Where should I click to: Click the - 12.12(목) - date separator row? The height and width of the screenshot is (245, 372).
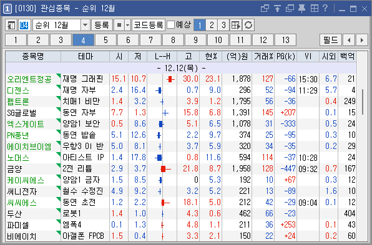(x=181, y=68)
